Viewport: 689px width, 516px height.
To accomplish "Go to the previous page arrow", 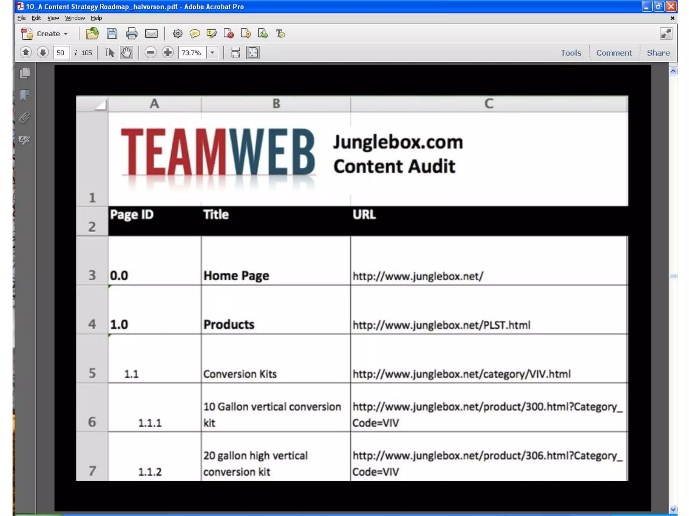I will pyautogui.click(x=26, y=52).
